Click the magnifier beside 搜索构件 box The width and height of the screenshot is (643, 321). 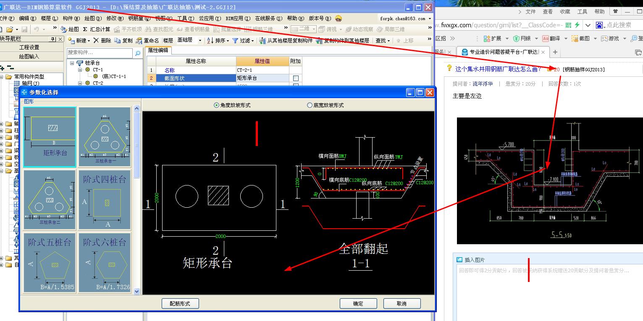(137, 53)
